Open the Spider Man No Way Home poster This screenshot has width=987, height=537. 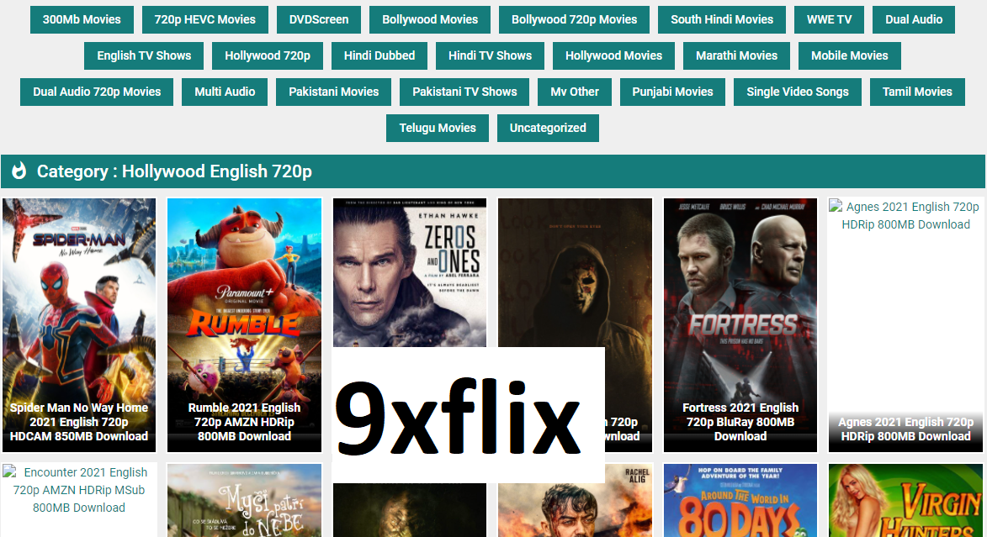[79, 325]
